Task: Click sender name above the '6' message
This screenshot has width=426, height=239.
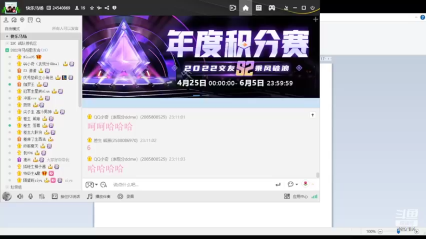Action: [x=116, y=140]
